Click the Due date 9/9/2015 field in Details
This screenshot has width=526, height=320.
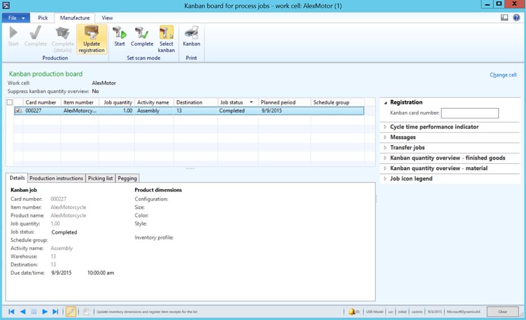61,273
